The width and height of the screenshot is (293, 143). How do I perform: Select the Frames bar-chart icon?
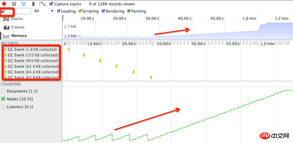(6, 27)
